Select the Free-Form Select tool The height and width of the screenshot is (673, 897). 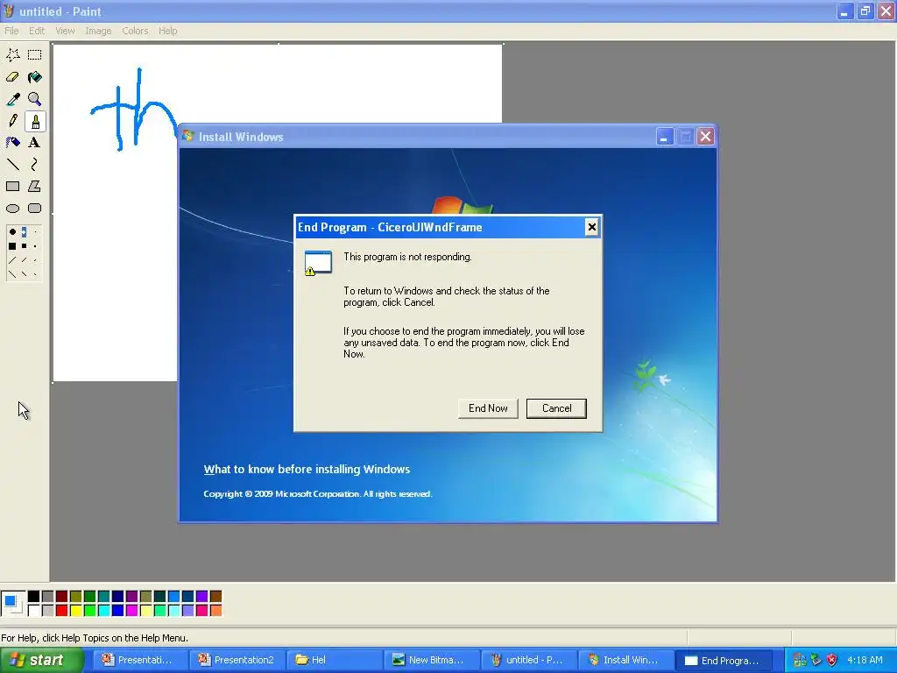click(x=12, y=55)
